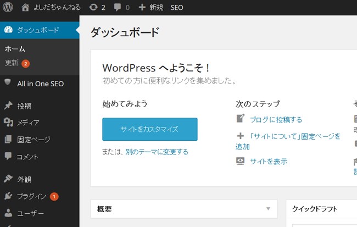This screenshot has width=357, height=227.
Task: Click the コメント speech bubble sidebar icon
Action: tap(8, 156)
